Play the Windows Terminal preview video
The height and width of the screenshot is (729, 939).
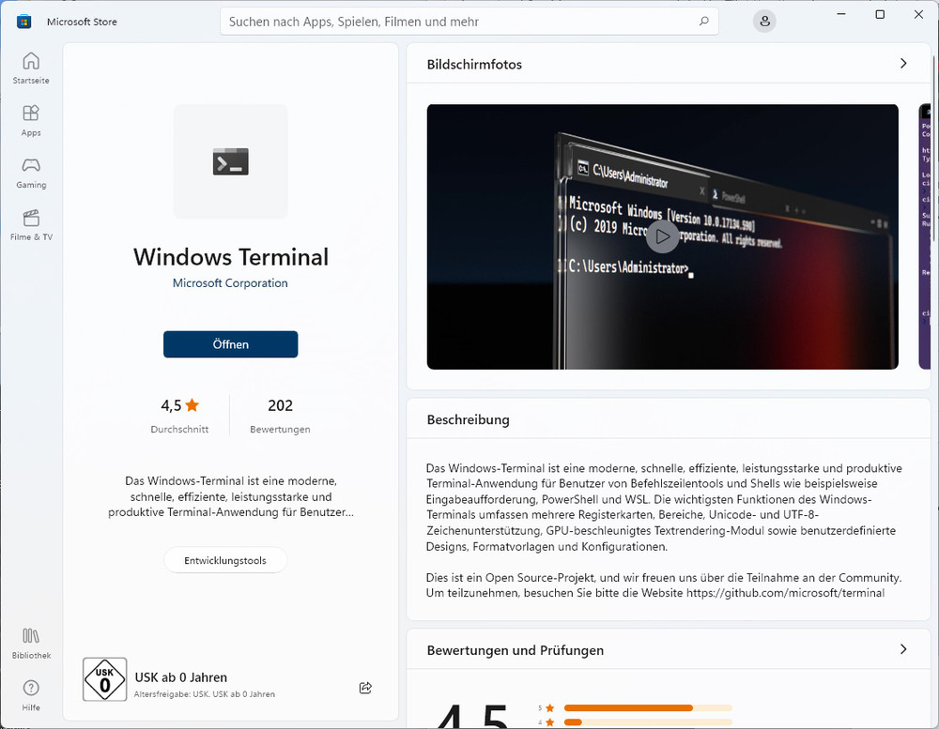(662, 236)
